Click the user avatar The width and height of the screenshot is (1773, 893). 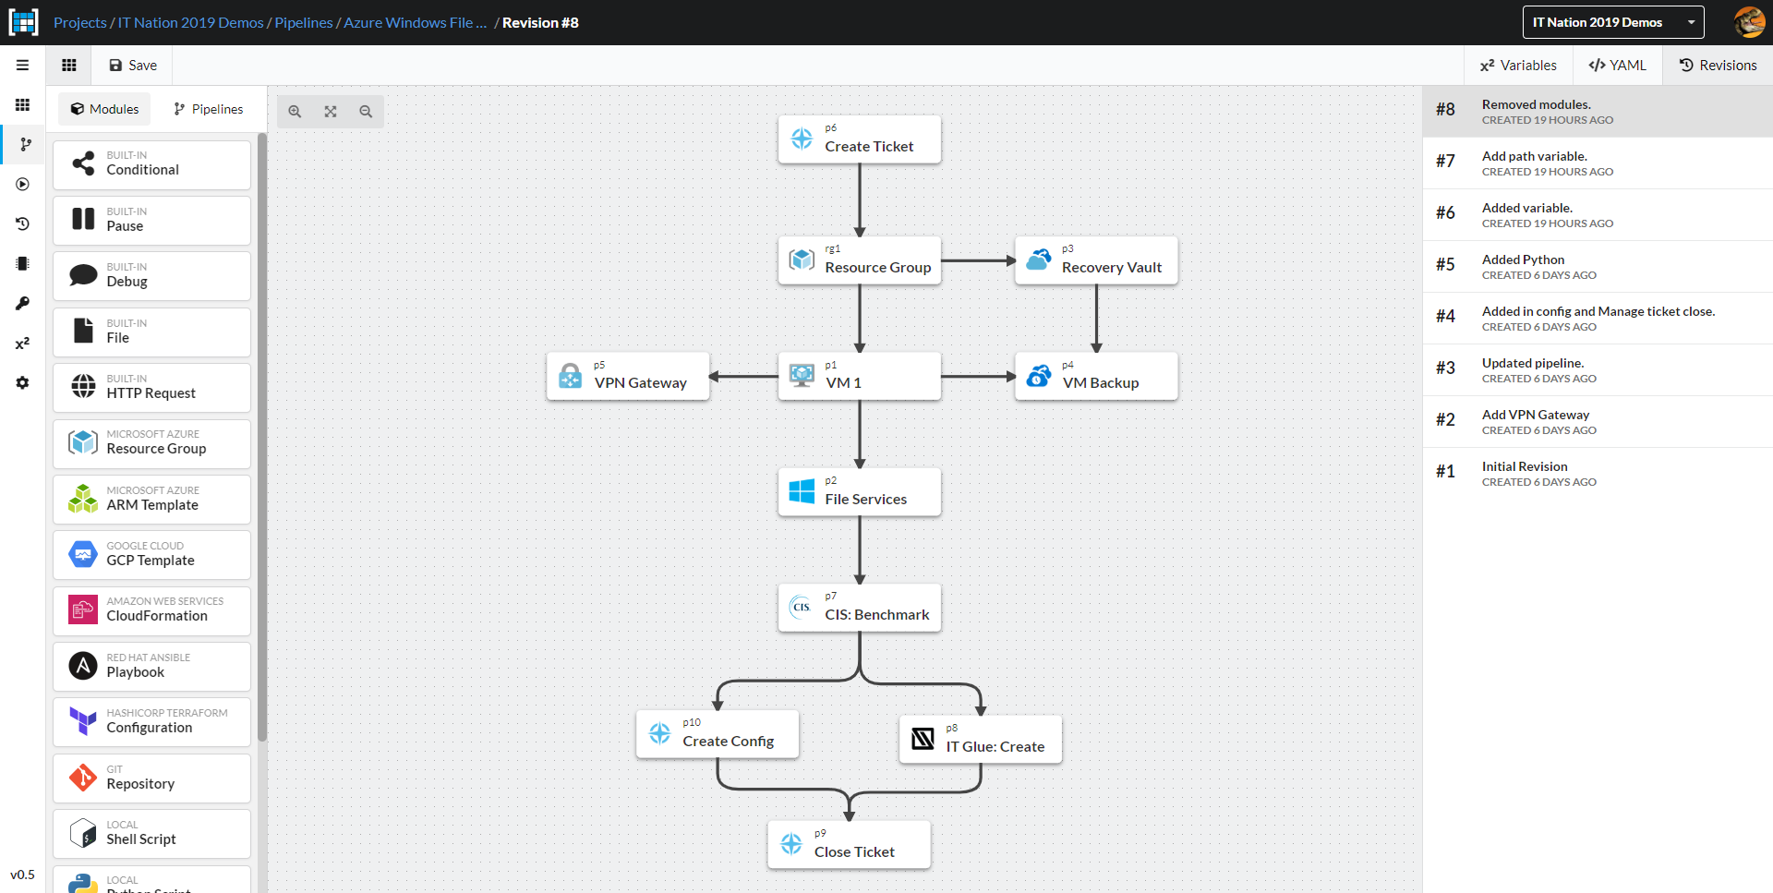coord(1749,22)
